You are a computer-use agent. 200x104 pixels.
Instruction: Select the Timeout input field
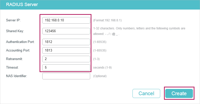point(66,68)
